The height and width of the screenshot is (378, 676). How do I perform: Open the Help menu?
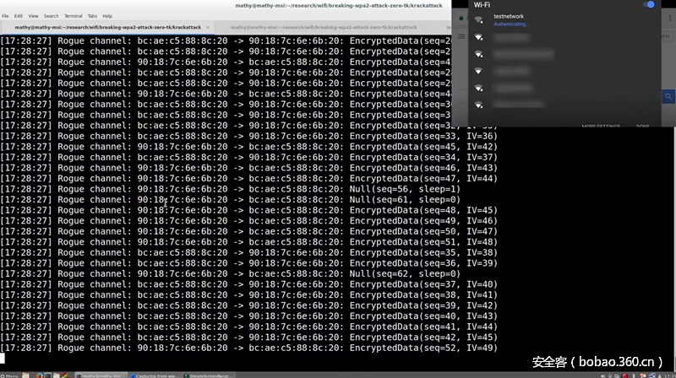(x=108, y=16)
